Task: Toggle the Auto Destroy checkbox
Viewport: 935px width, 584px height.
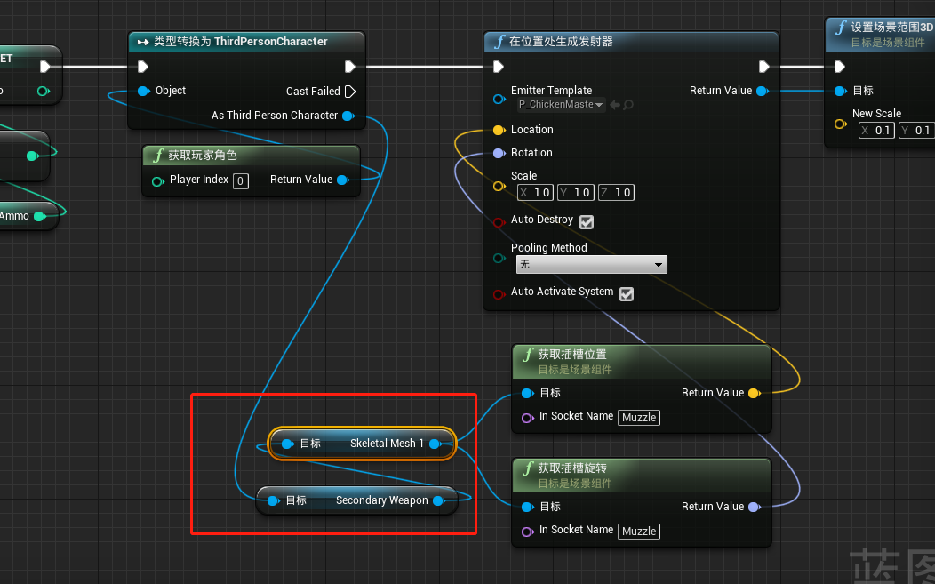Action: point(587,222)
